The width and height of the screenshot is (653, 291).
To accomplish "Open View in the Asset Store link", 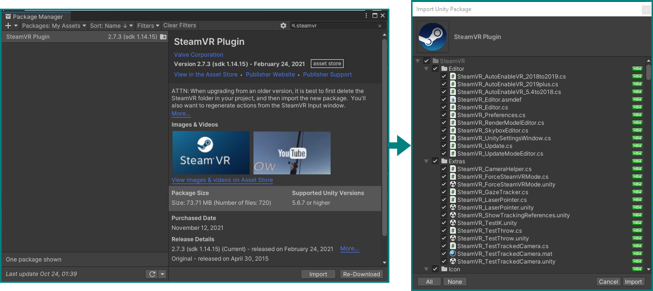I will (x=206, y=75).
